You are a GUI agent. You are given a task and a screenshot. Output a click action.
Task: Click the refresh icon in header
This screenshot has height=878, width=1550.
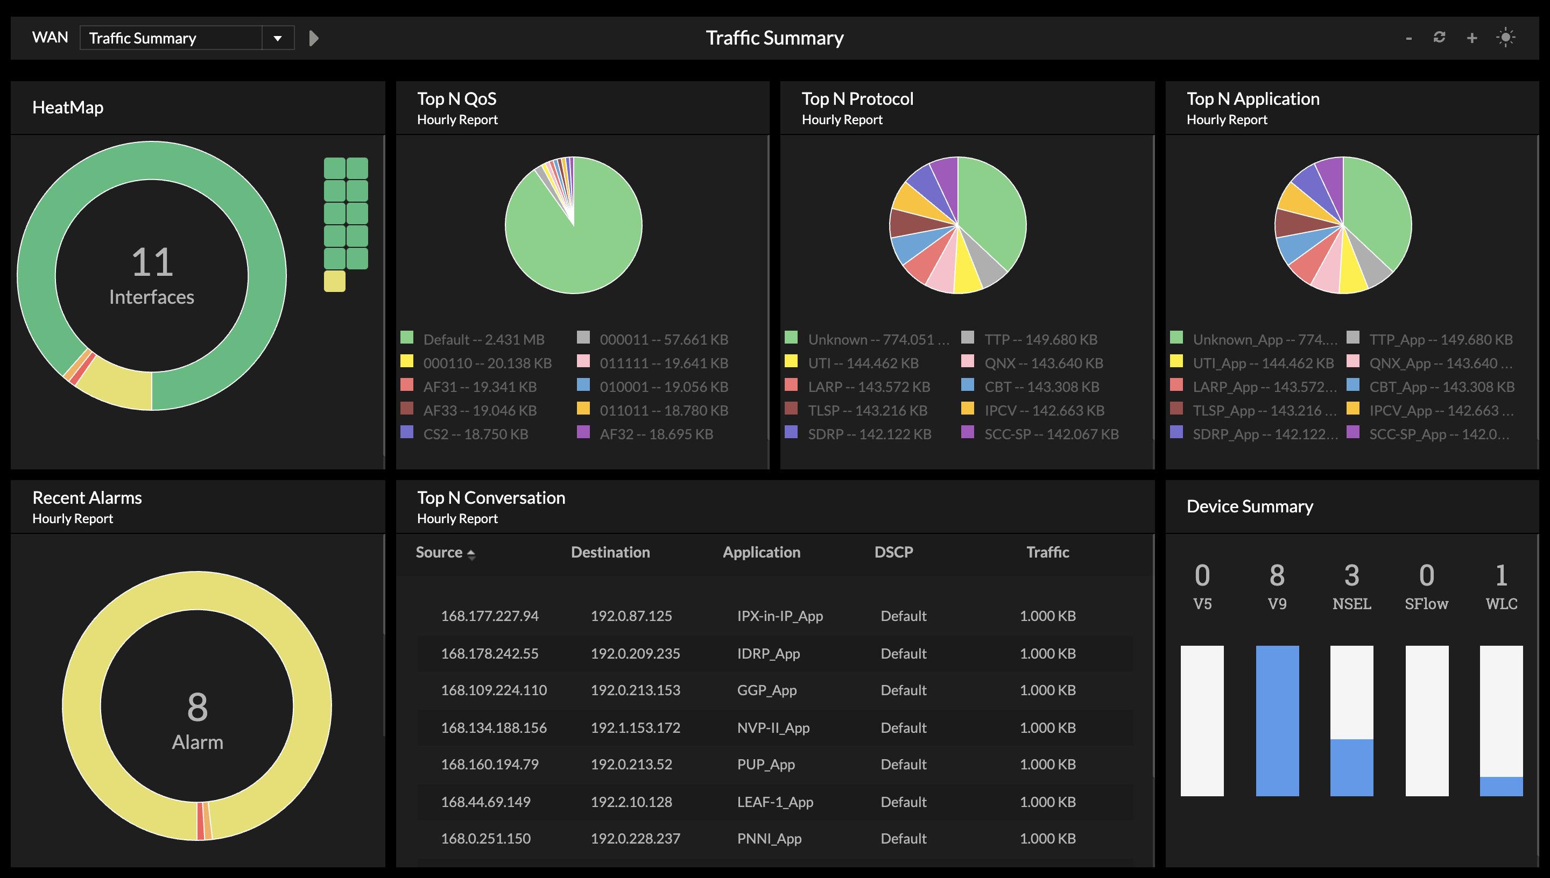click(1439, 38)
